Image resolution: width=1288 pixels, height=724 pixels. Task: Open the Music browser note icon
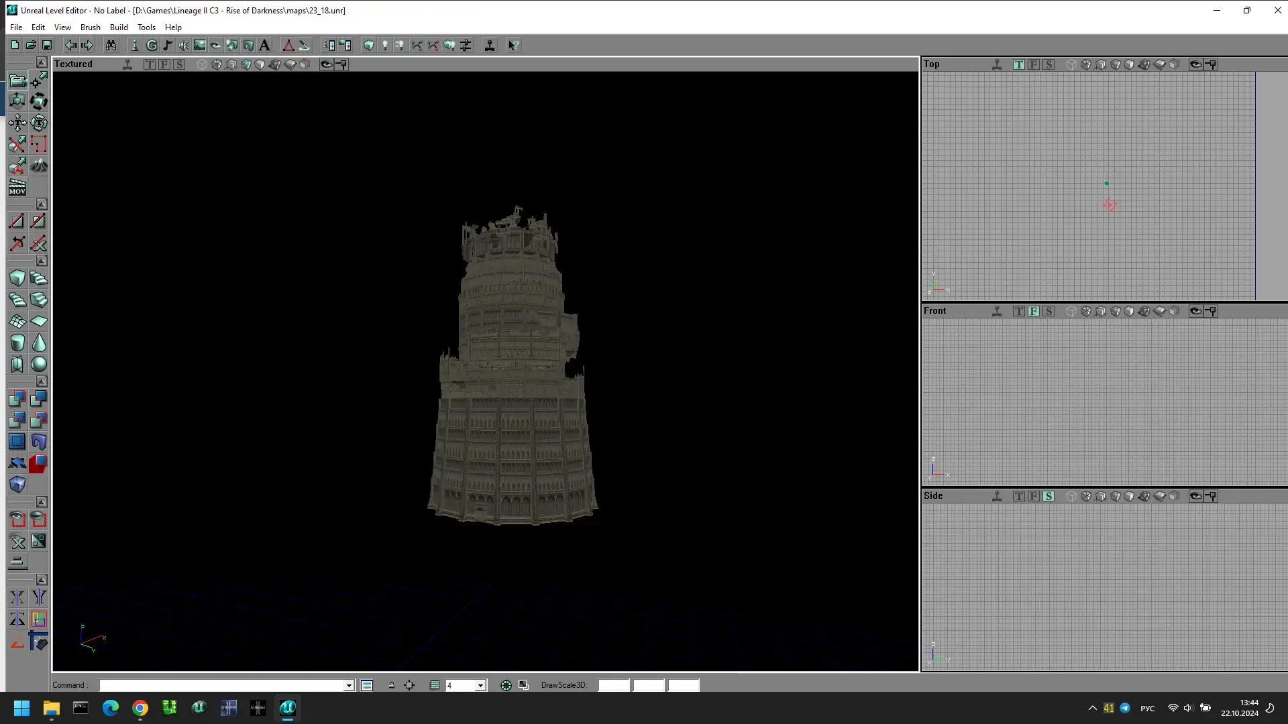tap(168, 45)
